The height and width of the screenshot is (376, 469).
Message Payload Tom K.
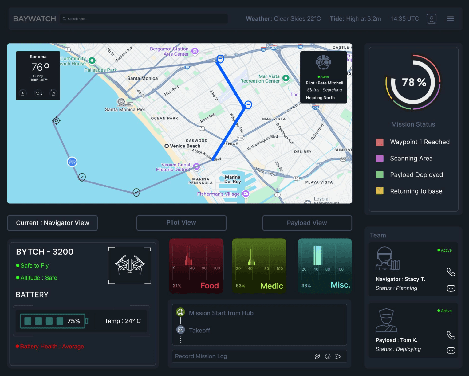[x=451, y=351]
